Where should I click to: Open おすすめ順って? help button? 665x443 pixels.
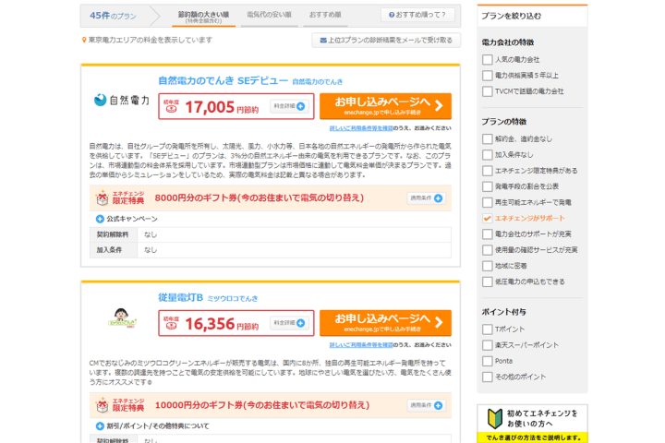417,15
